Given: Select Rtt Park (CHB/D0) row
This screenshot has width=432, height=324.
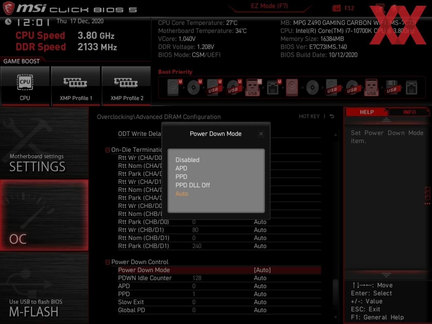Looking at the screenshot, I should tap(219, 222).
